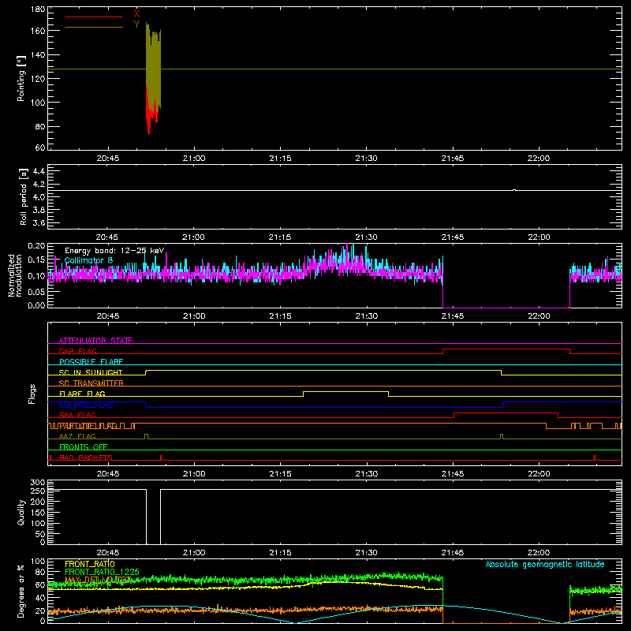Click the FLARE_FLAG label
The width and height of the screenshot is (631, 631).
tap(82, 394)
